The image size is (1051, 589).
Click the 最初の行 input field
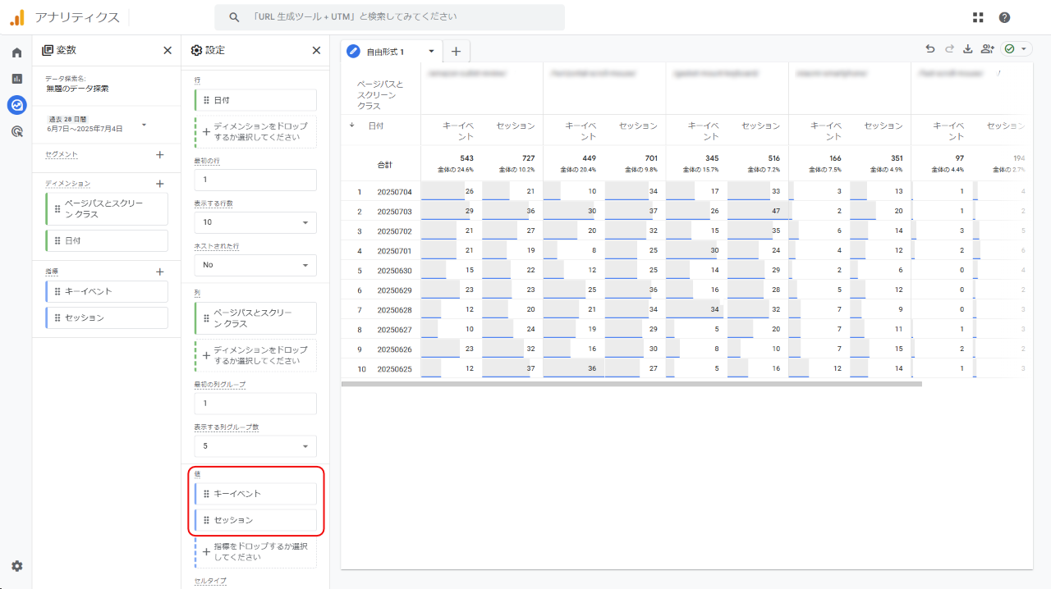tap(255, 180)
